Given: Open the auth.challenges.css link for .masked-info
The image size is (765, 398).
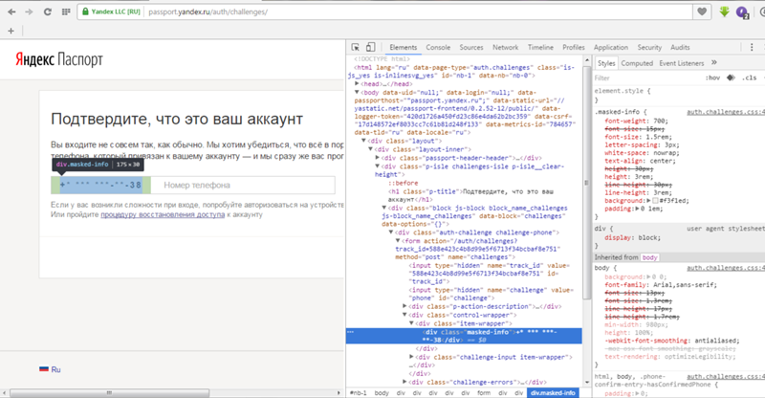Looking at the screenshot, I should click(x=726, y=112).
